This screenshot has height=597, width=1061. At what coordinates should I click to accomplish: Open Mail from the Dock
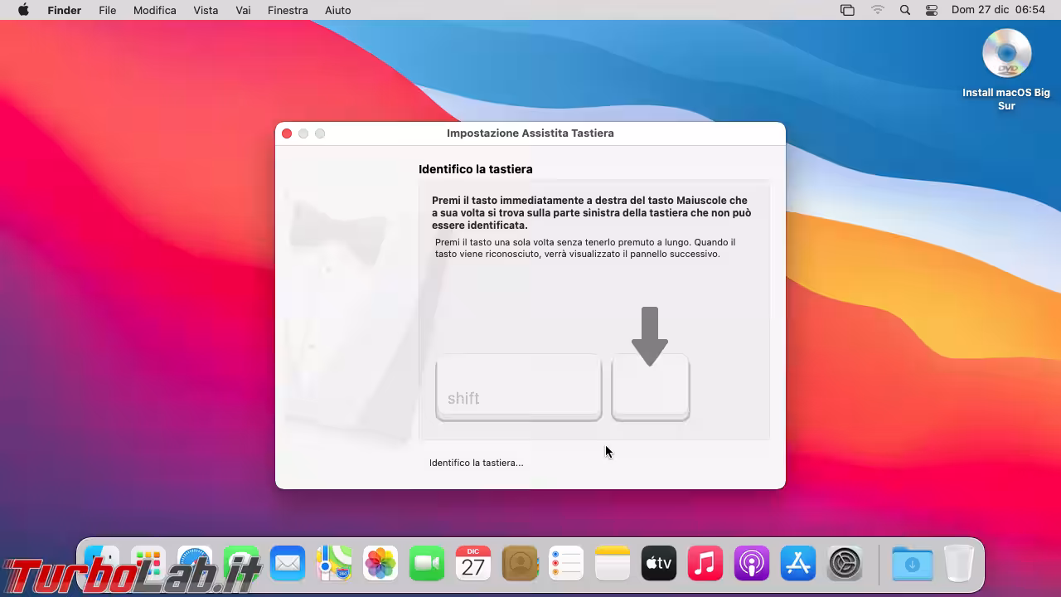pyautogui.click(x=288, y=565)
